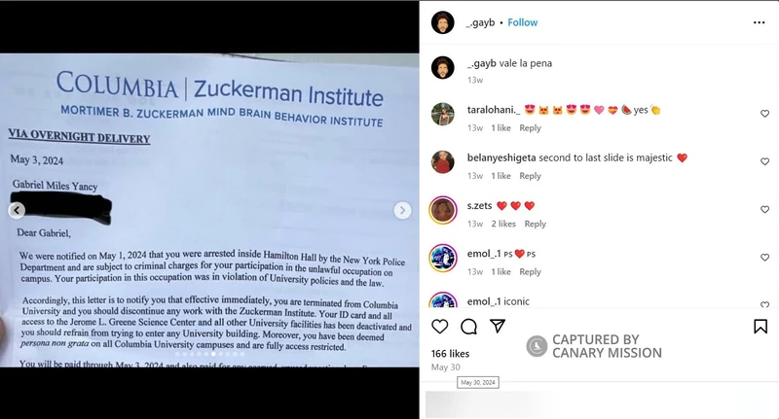
Task: View the 166 likes list
Action: pyautogui.click(x=450, y=354)
